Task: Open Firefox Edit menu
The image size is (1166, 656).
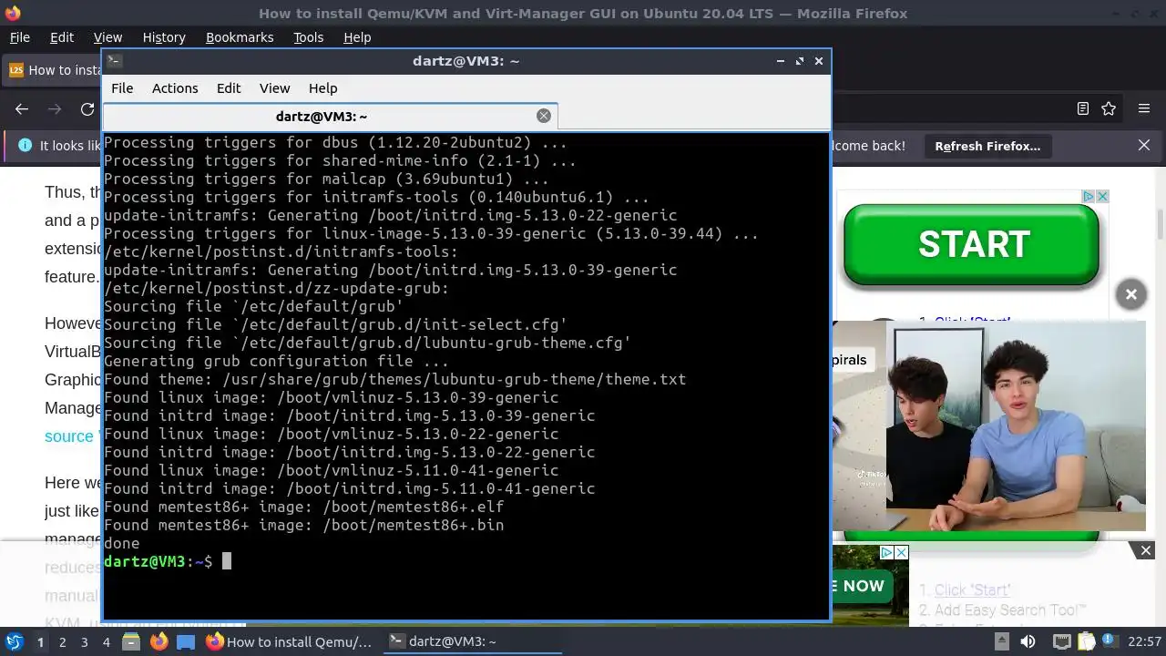Action: 62,37
